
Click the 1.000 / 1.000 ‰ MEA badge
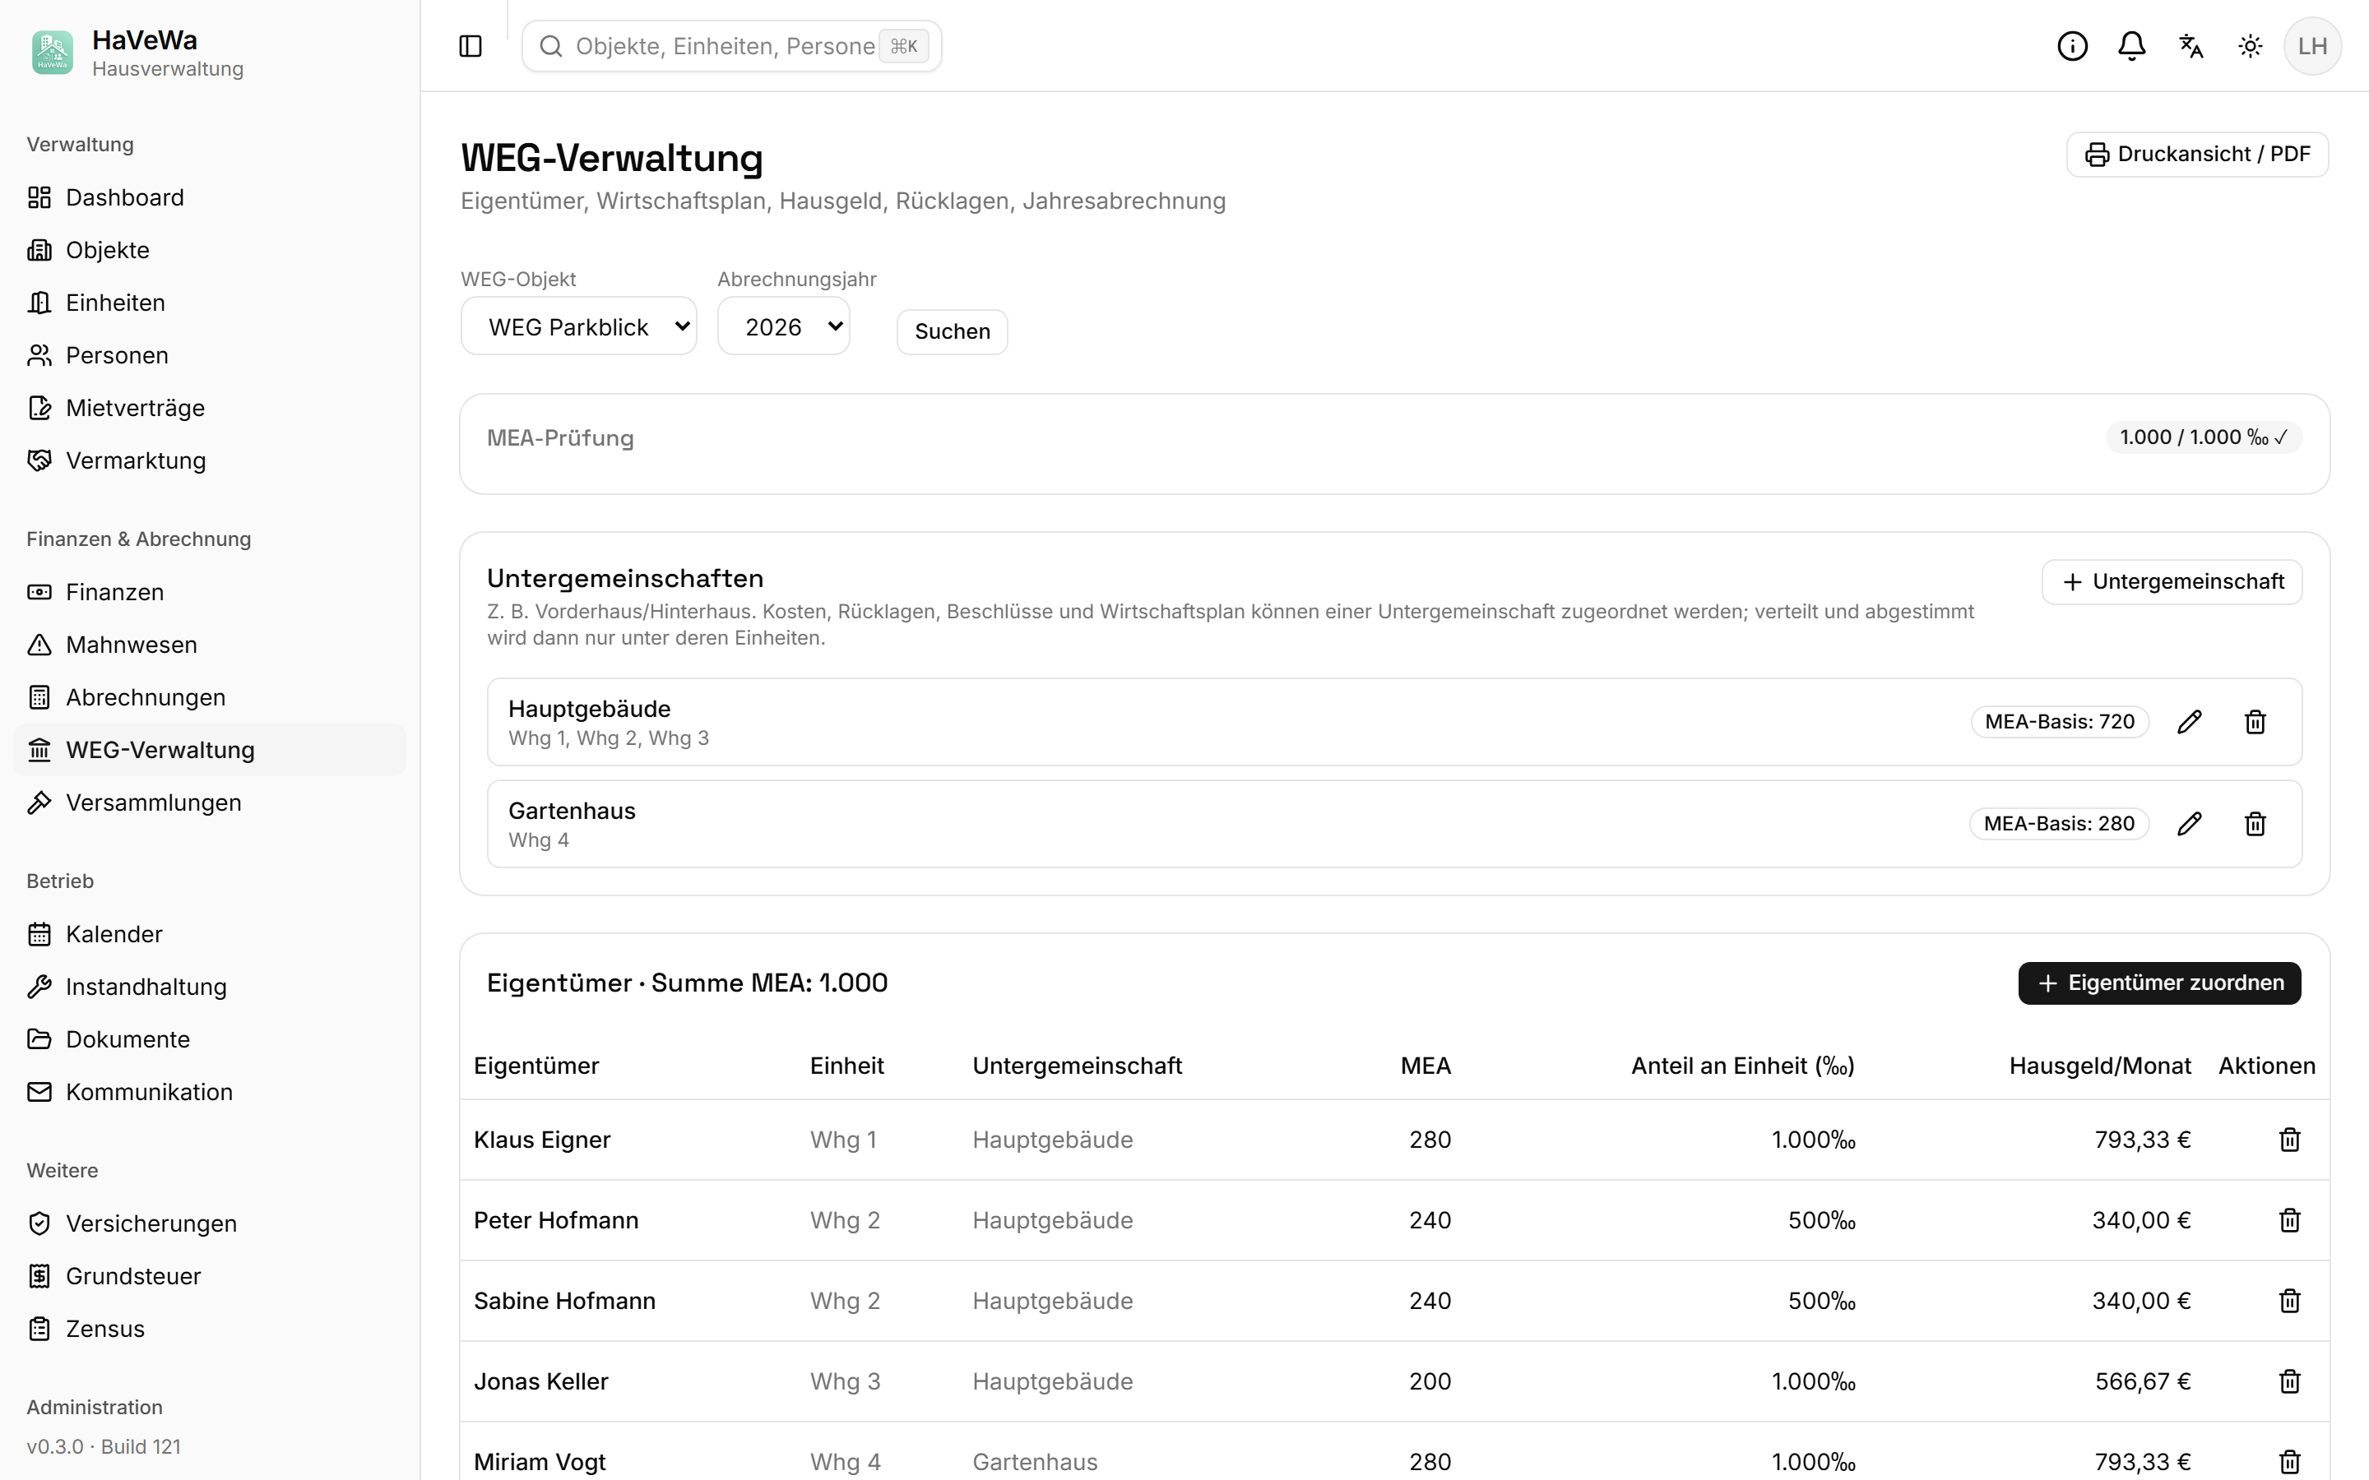(x=2203, y=437)
